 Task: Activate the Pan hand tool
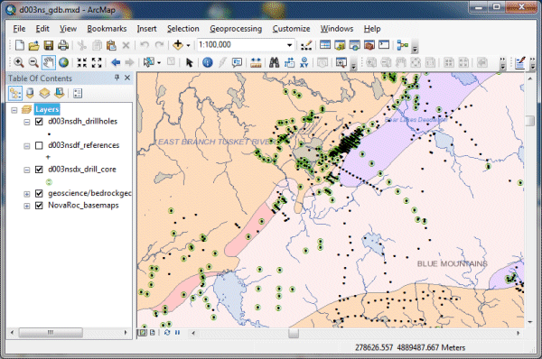[49, 62]
